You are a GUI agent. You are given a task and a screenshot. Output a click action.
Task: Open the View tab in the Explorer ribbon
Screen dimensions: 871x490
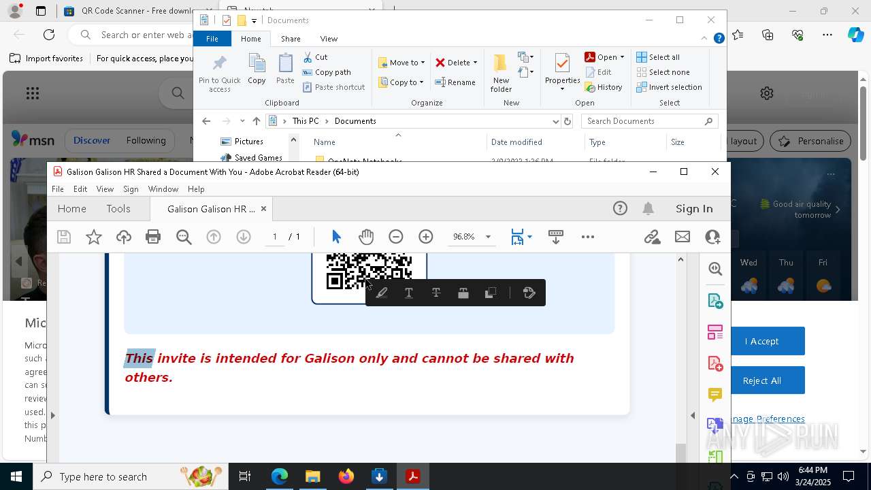329,39
